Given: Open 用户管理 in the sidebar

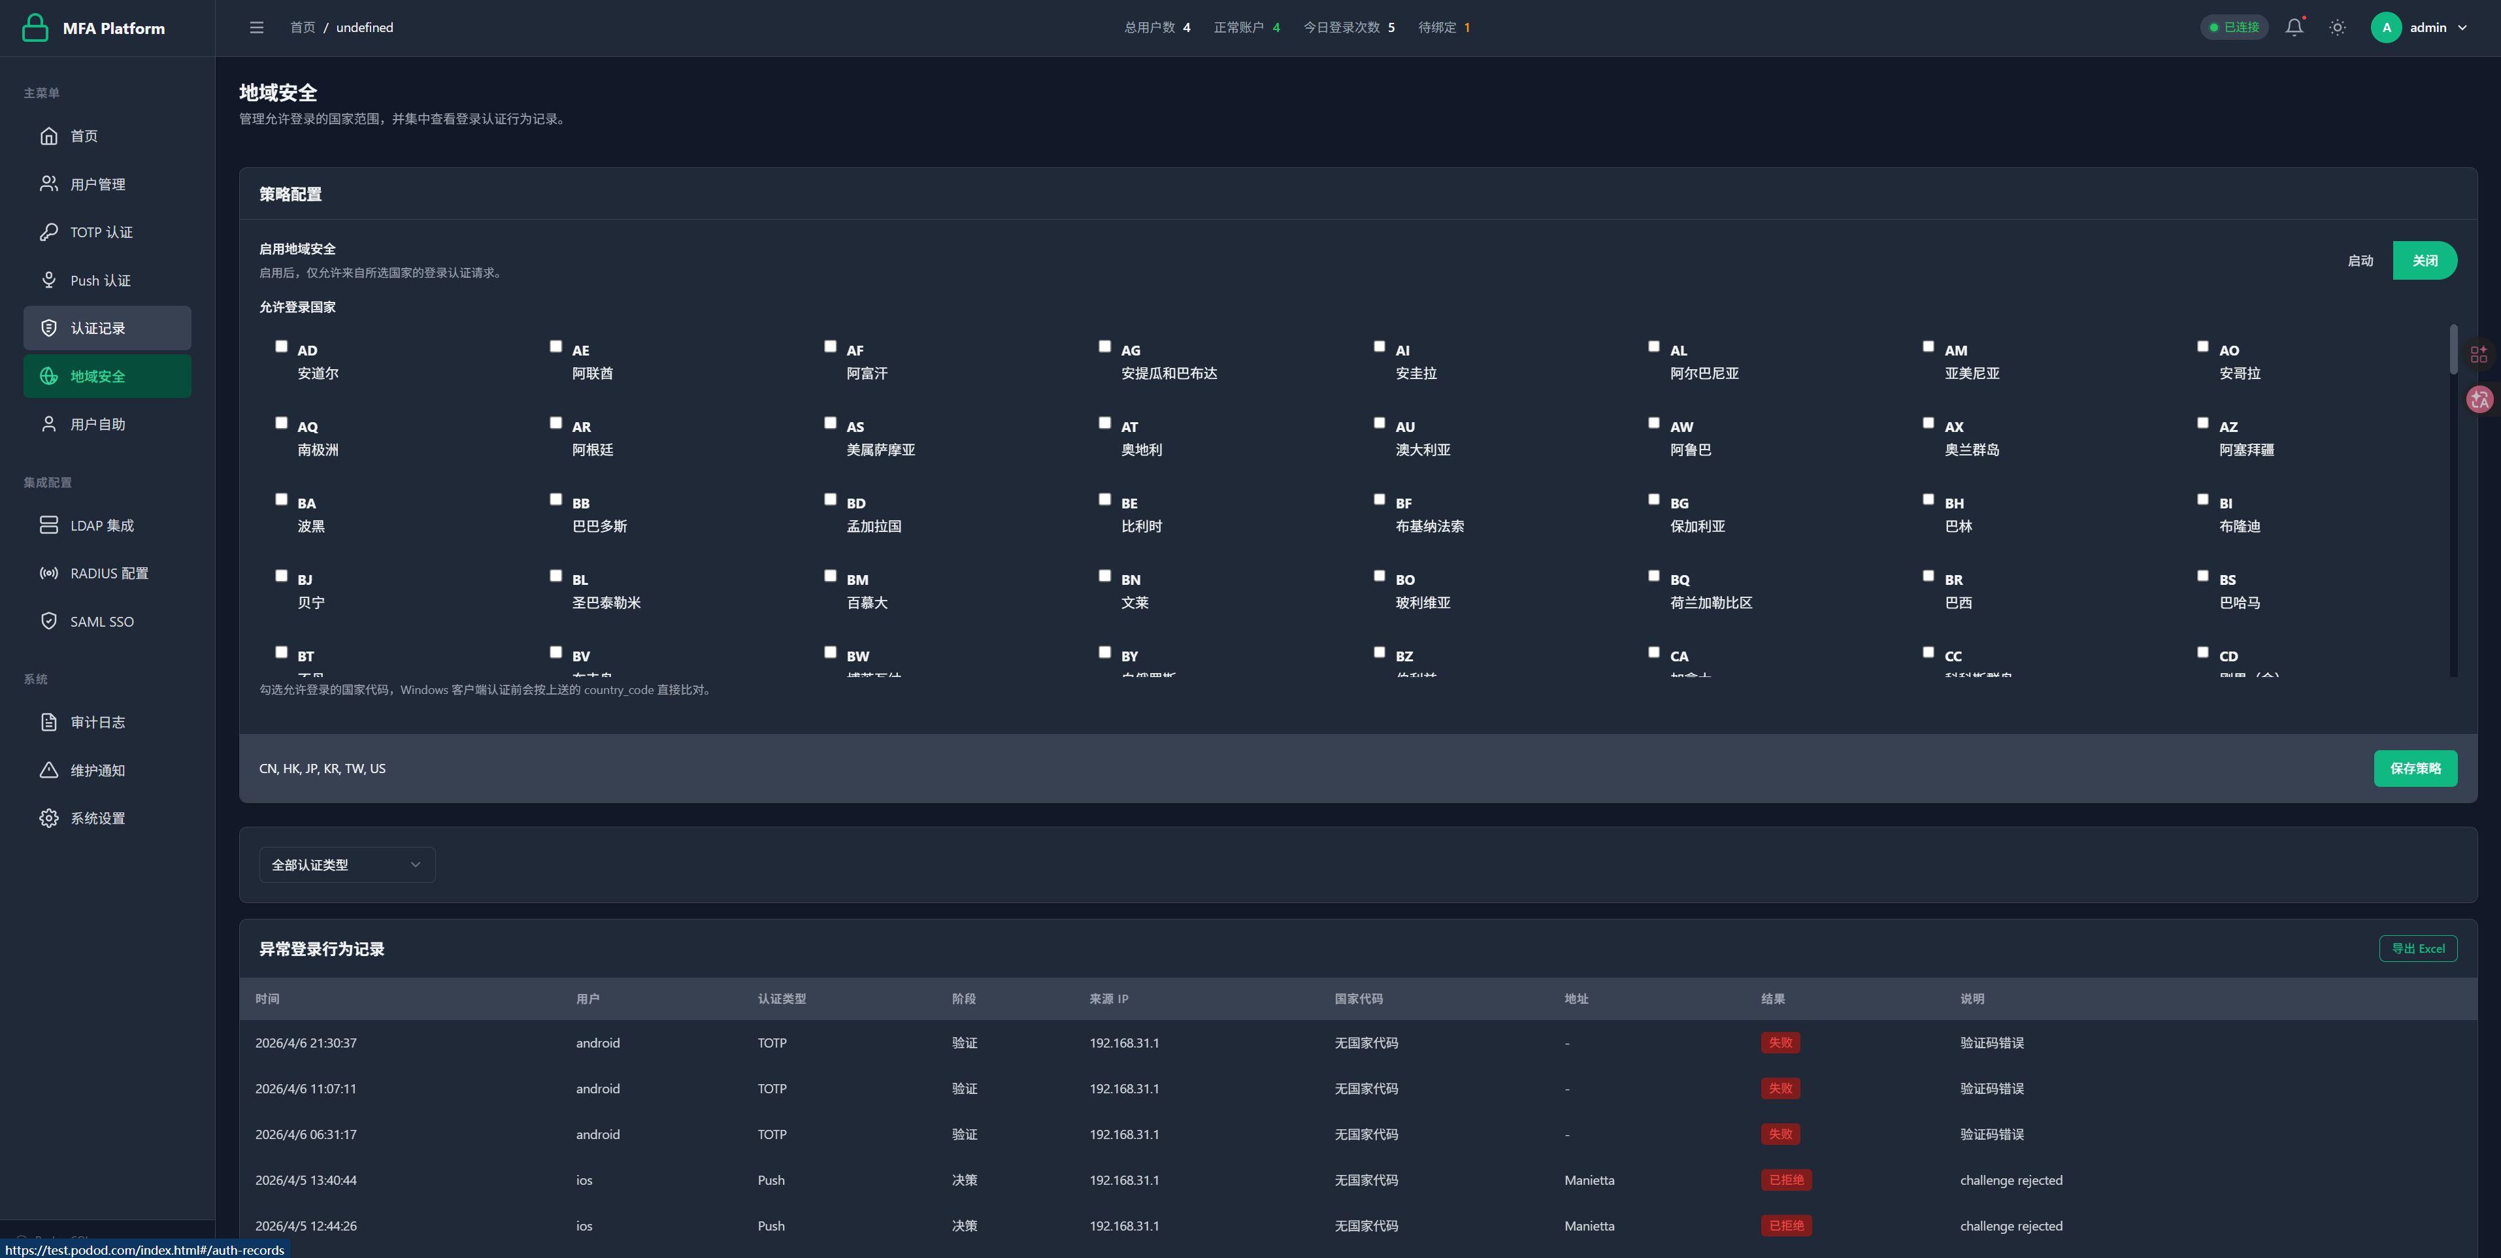Looking at the screenshot, I should pyautogui.click(x=97, y=184).
